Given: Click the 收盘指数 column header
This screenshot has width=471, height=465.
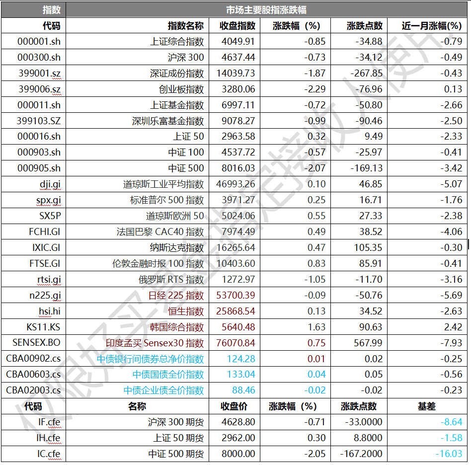Looking at the screenshot, I should pos(237,26).
